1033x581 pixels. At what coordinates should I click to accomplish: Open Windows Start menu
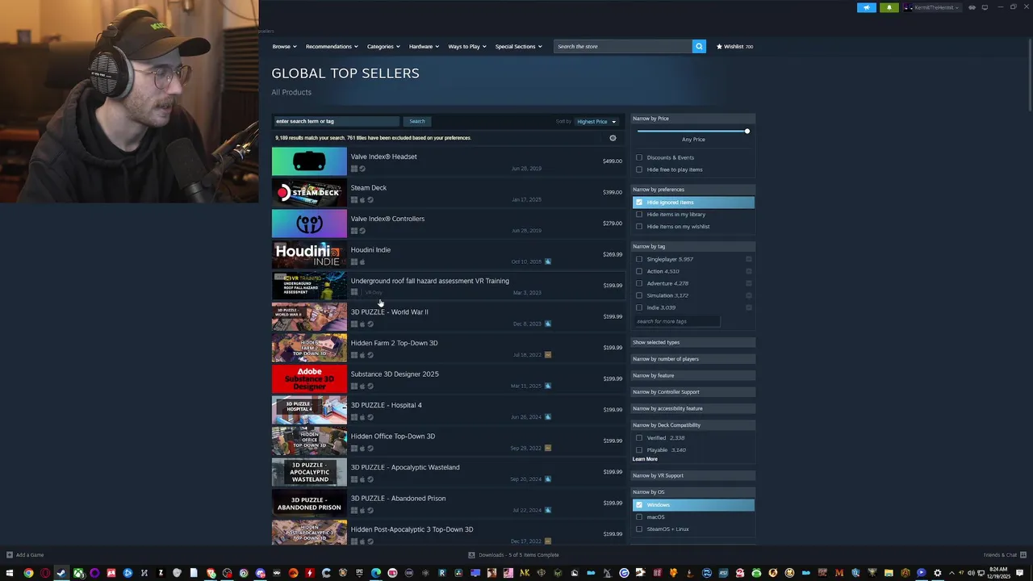coord(10,573)
